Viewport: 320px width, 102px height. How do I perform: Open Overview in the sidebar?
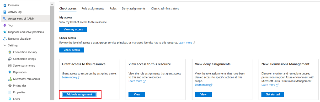[25, 5]
